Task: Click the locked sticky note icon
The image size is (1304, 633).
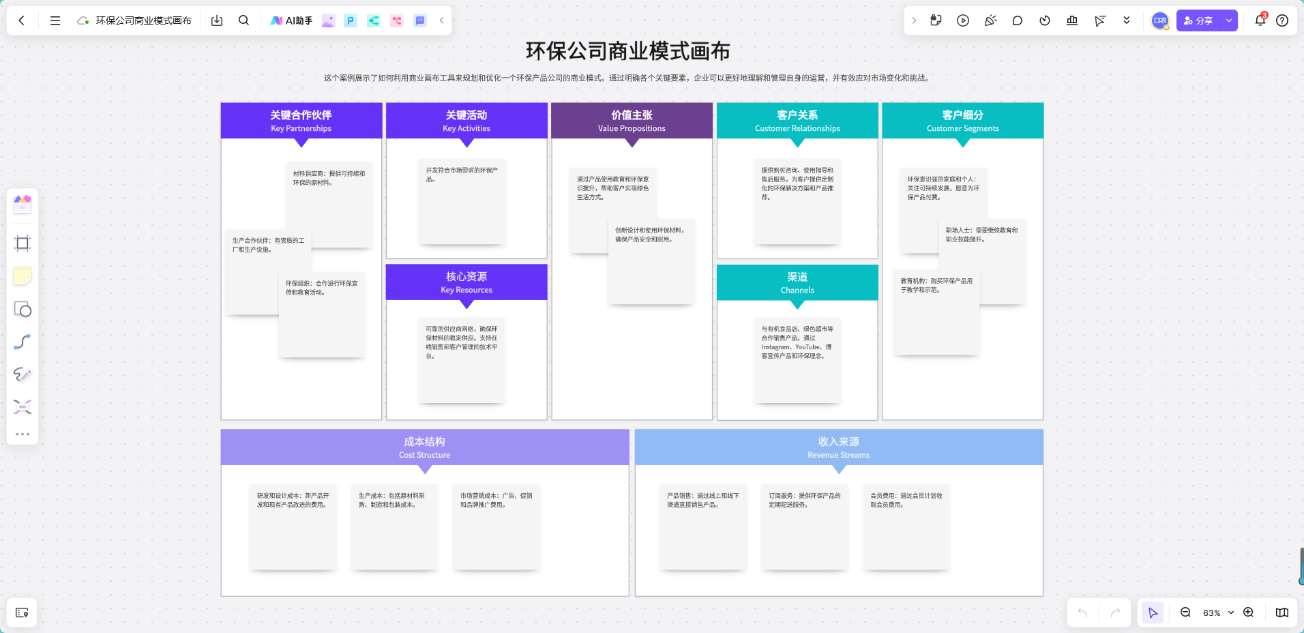Action: [x=936, y=20]
